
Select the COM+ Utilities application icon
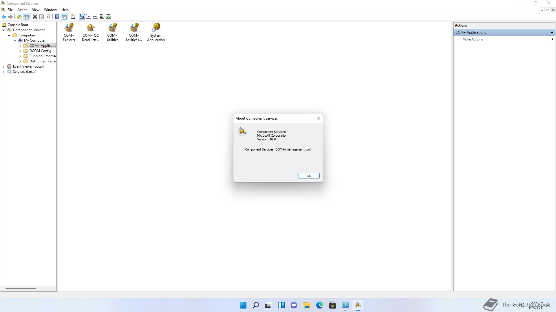[112, 32]
